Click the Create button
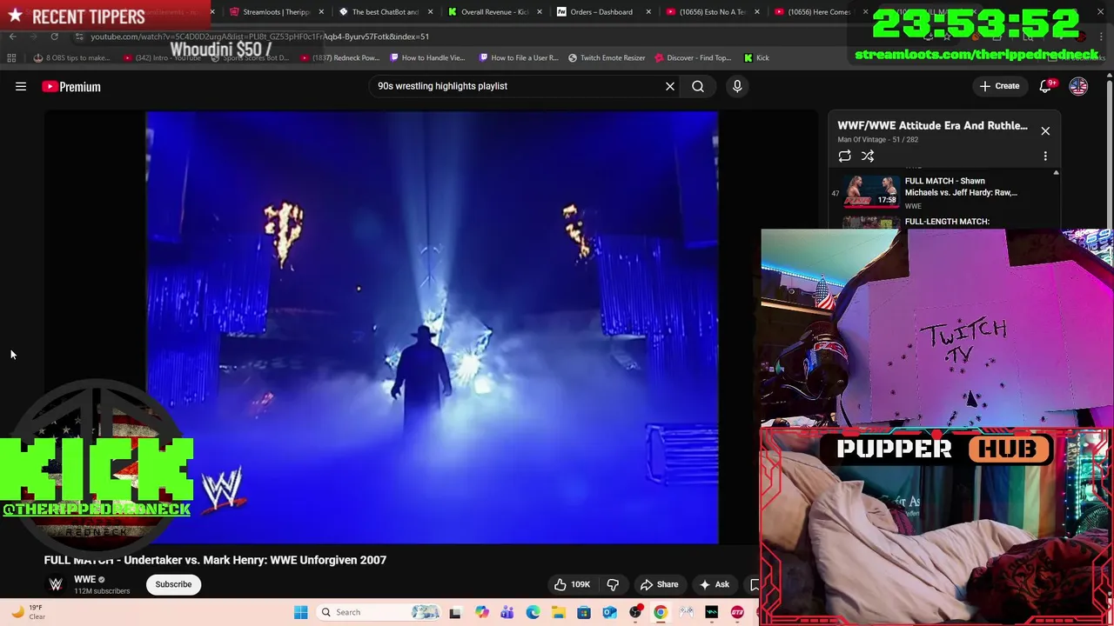 (999, 86)
